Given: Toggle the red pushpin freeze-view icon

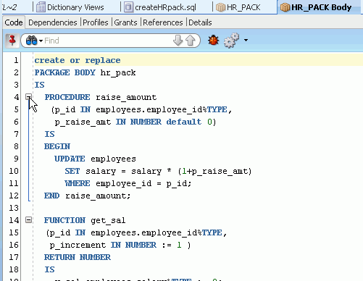Looking at the screenshot, I should click(x=12, y=41).
